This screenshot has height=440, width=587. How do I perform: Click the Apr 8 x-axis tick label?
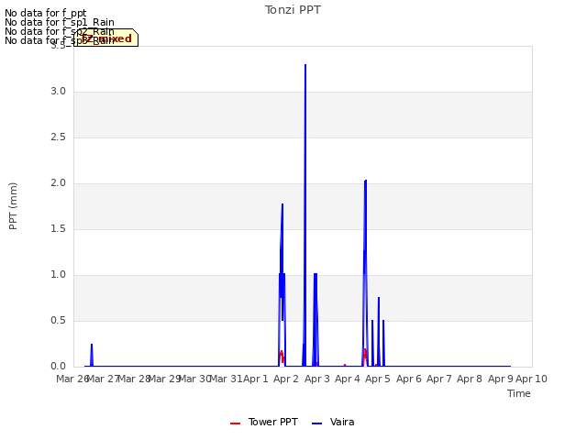click(x=470, y=379)
